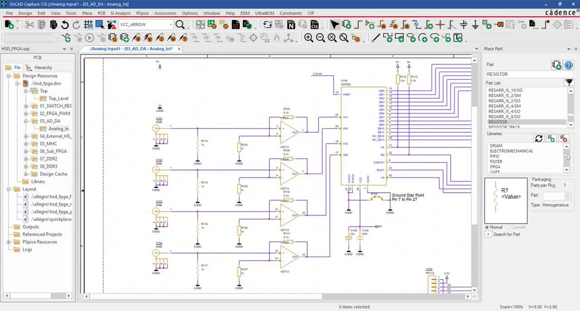Select RESARR_IS_4/SM in Part List
580x311 pixels.
click(x=504, y=106)
